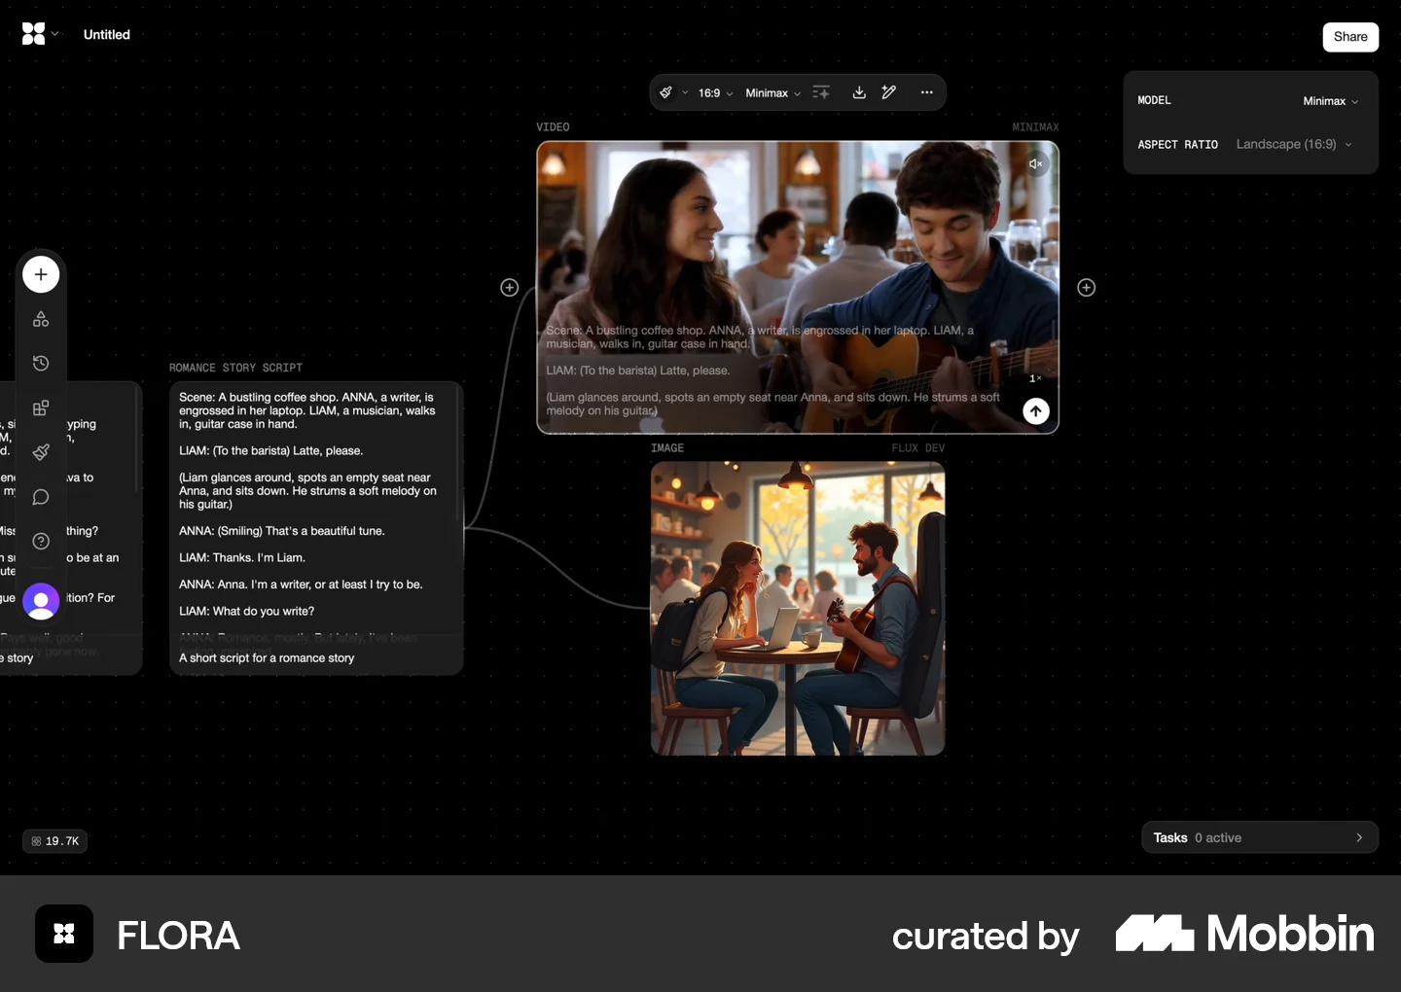1401x992 pixels.
Task: Open the Minimax model dropdown in toolbar
Action: point(773,93)
